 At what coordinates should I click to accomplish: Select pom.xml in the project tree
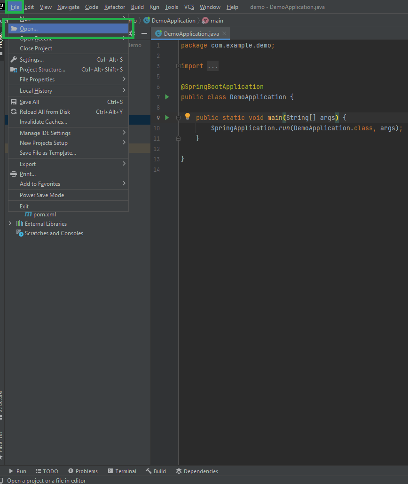(x=44, y=214)
